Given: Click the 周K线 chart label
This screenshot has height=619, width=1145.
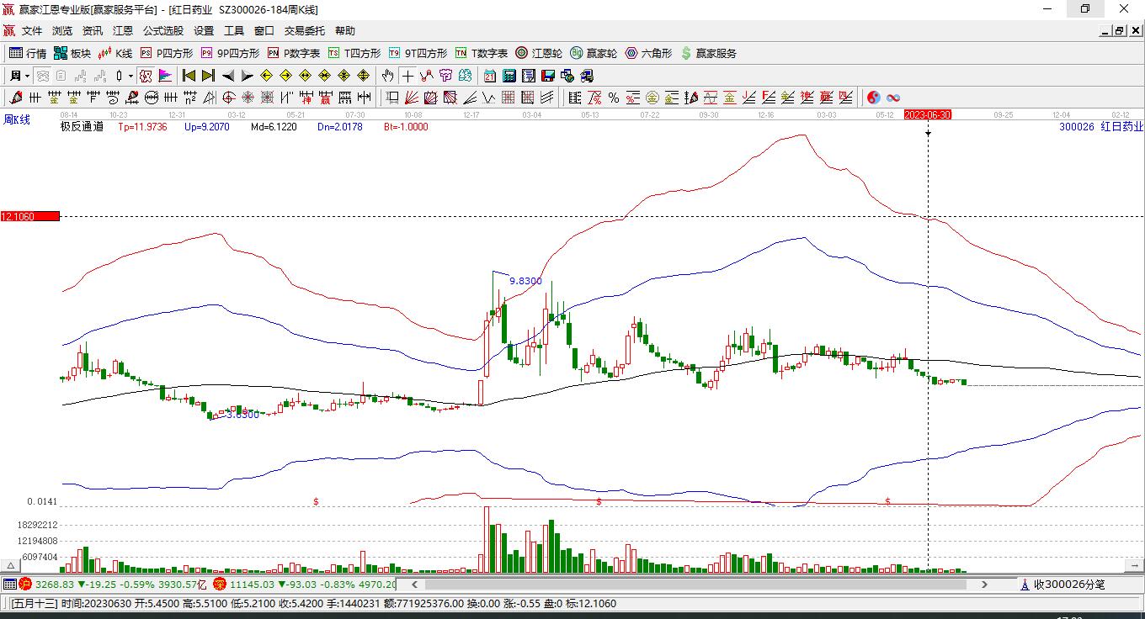Looking at the screenshot, I should pyautogui.click(x=17, y=120).
